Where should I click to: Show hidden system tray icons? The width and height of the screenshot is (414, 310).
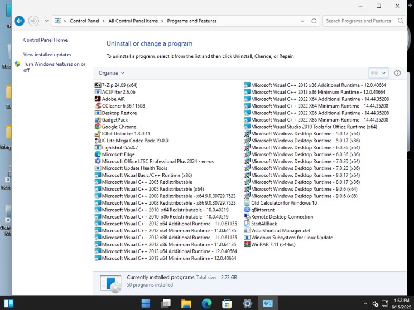click(365, 304)
